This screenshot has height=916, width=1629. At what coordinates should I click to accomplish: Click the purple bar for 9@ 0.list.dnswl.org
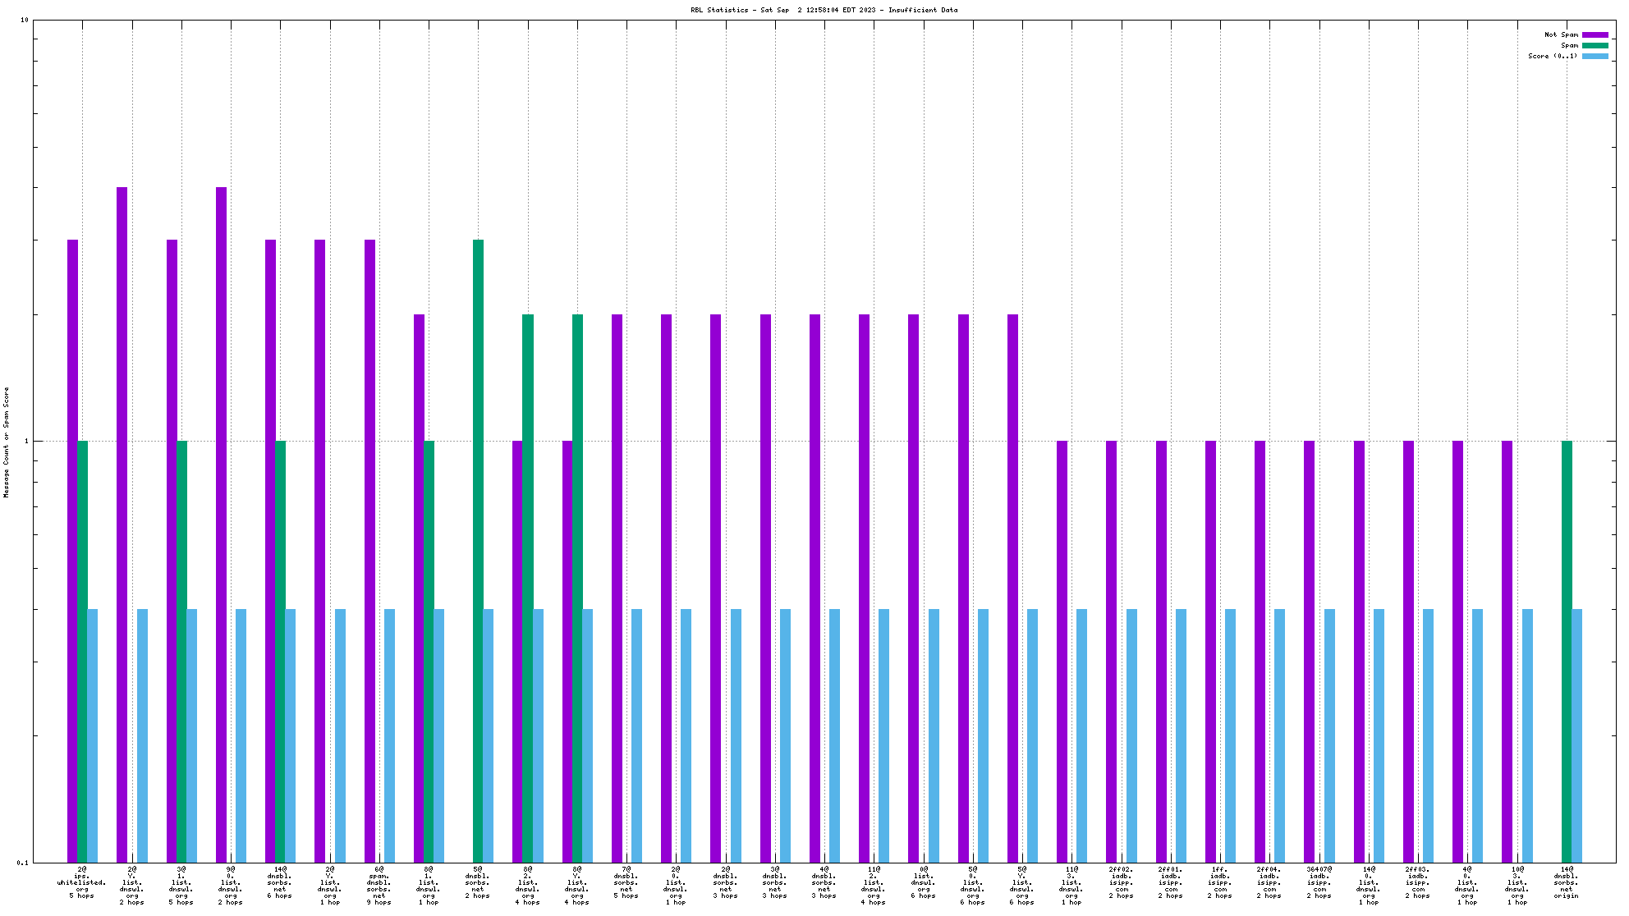tap(221, 524)
